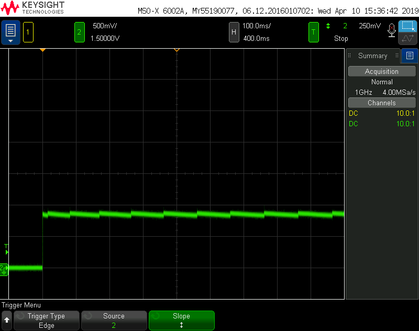
Task: Open the Source softkey menu
Action: pos(114,321)
